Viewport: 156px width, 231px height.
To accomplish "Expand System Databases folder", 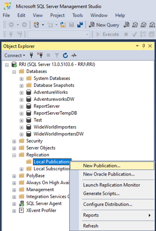I will pos(22,79).
